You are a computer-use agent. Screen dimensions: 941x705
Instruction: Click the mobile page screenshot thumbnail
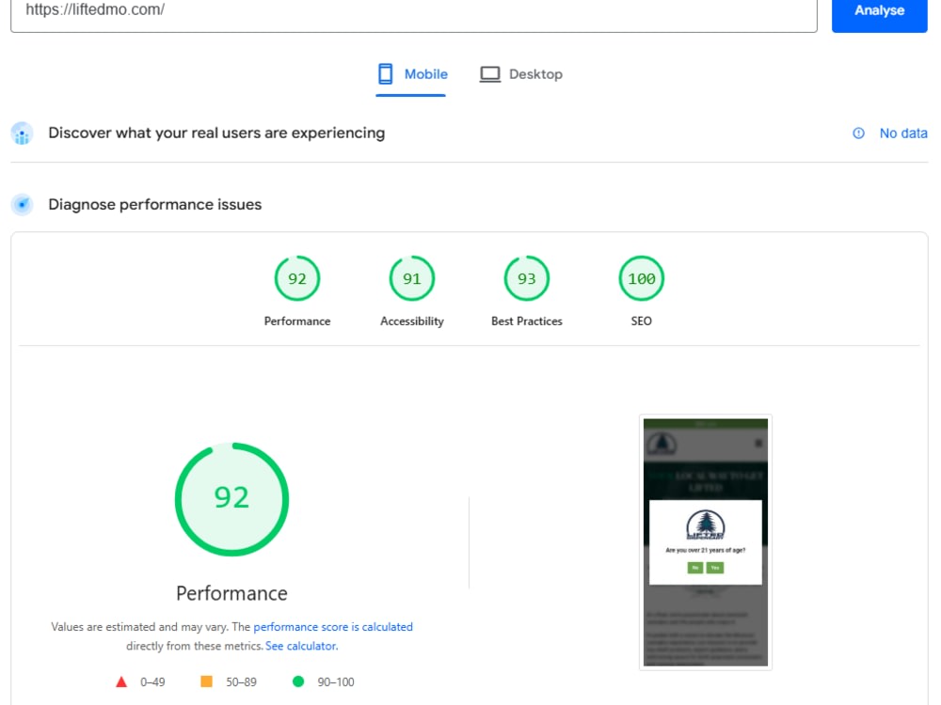coord(705,542)
